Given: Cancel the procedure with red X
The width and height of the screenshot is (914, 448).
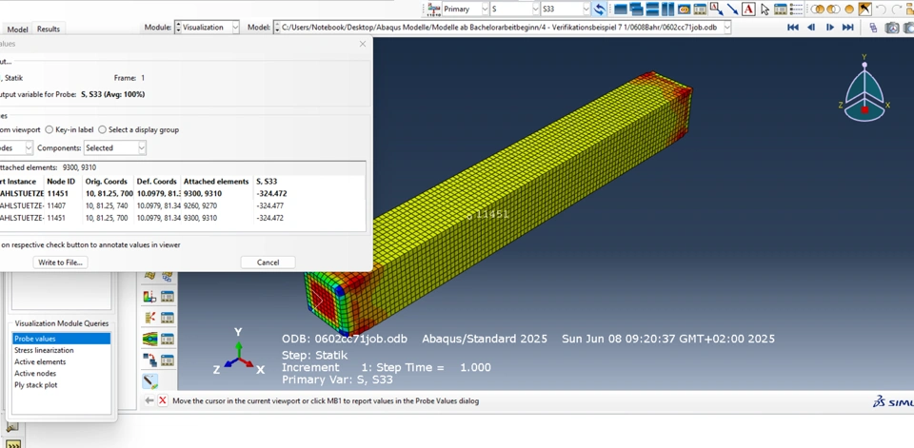Looking at the screenshot, I should 163,400.
